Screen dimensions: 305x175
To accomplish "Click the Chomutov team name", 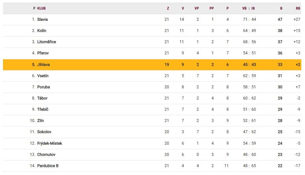I will (46, 155).
